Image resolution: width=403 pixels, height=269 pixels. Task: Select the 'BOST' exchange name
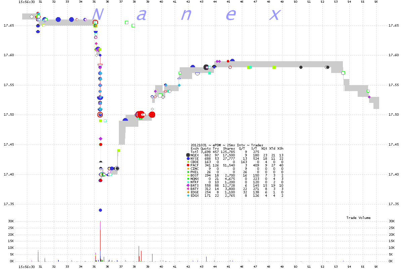coord(195,175)
